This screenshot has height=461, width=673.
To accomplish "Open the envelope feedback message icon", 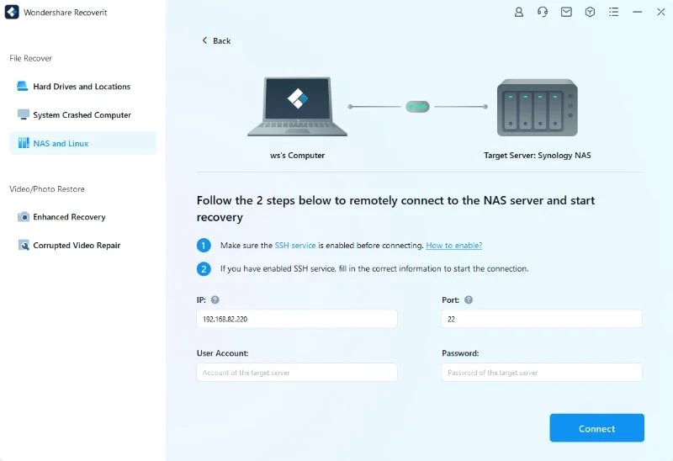I will [566, 12].
